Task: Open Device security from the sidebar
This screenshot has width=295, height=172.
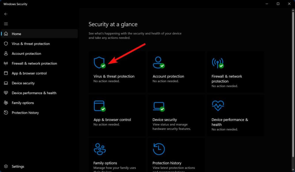Action: (39, 83)
